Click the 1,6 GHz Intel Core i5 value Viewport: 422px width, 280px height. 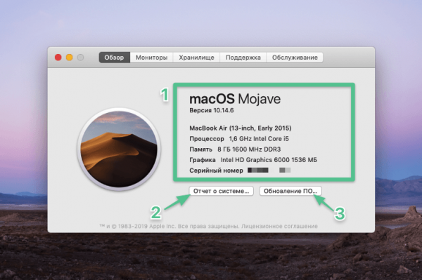click(x=259, y=139)
